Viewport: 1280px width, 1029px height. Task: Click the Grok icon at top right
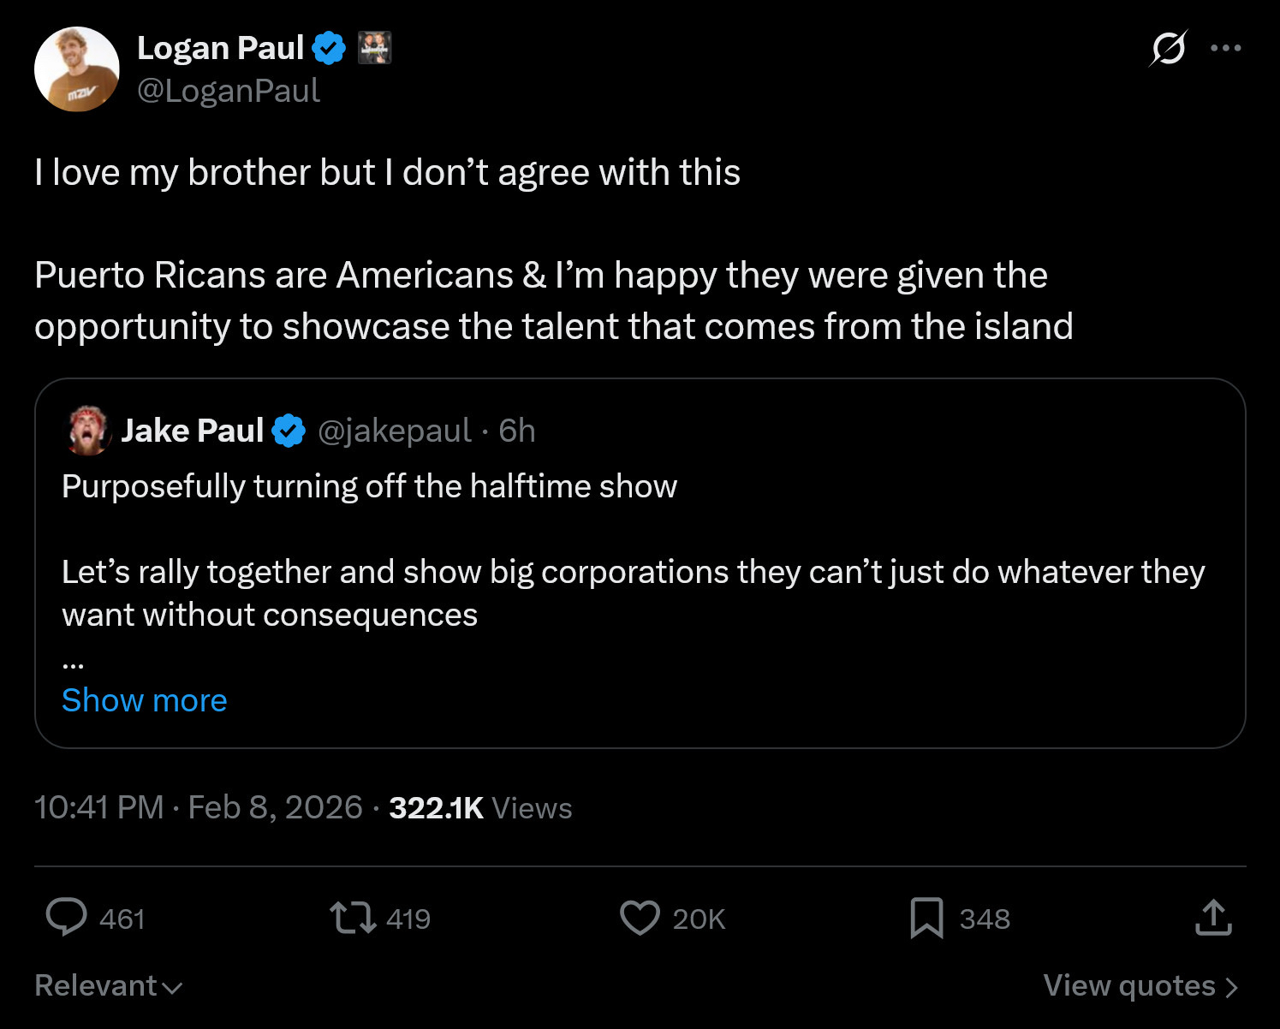point(1168,48)
